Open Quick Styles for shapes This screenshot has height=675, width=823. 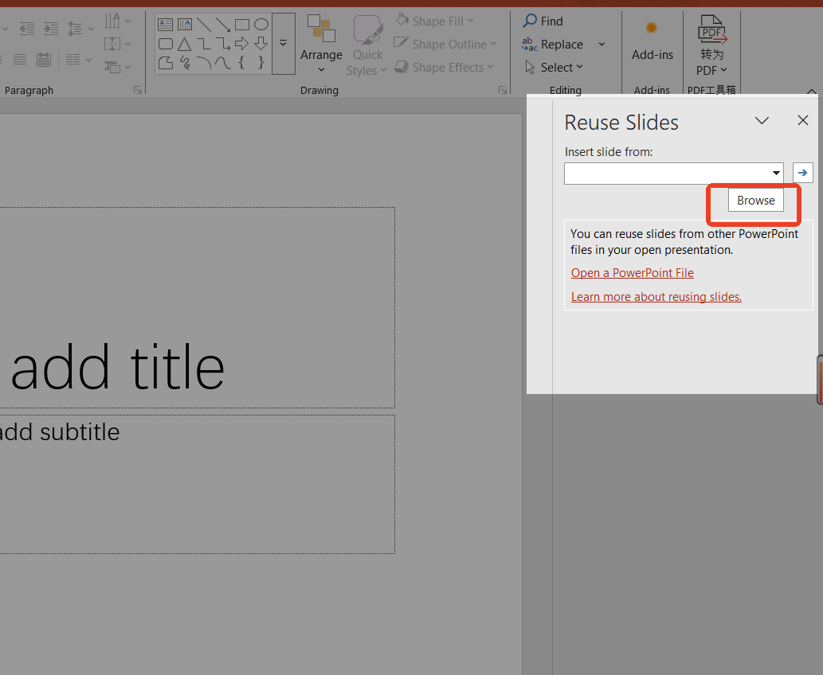(x=366, y=46)
